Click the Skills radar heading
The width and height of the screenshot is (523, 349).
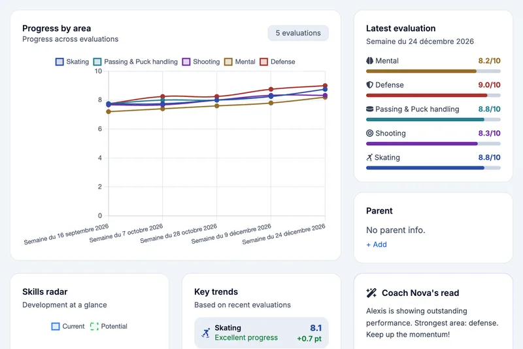(x=45, y=292)
